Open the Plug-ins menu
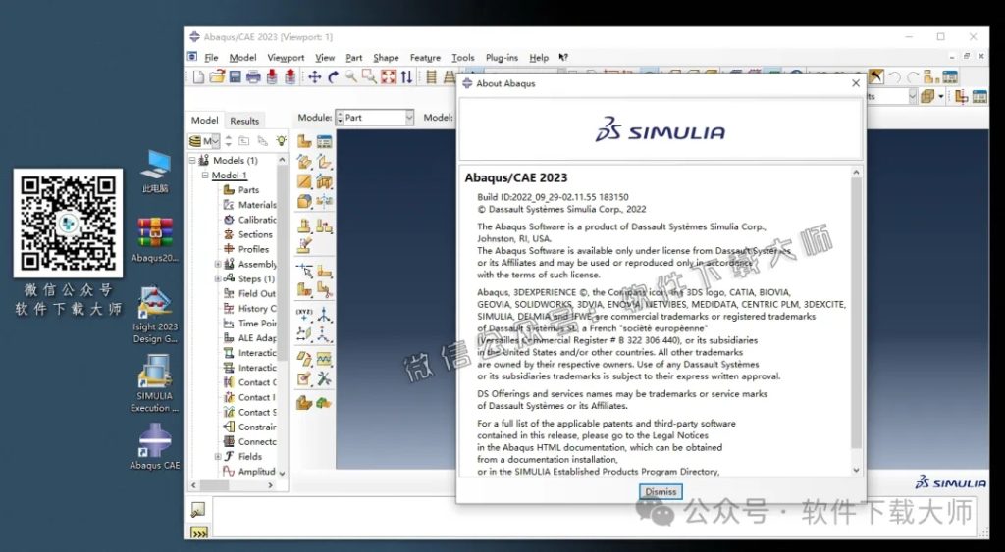 pyautogui.click(x=502, y=57)
